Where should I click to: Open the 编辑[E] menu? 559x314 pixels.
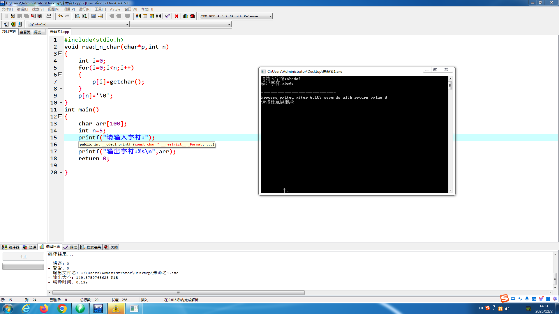coord(22,9)
